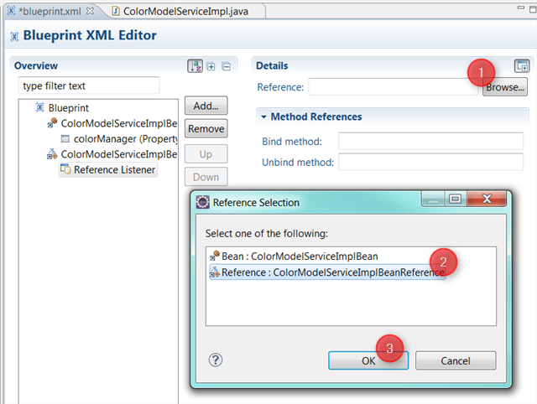537x404 pixels.
Task: Remove the selected tree element
Action: pos(206,129)
